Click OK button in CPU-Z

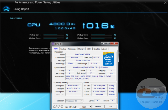click(x=111, y=107)
